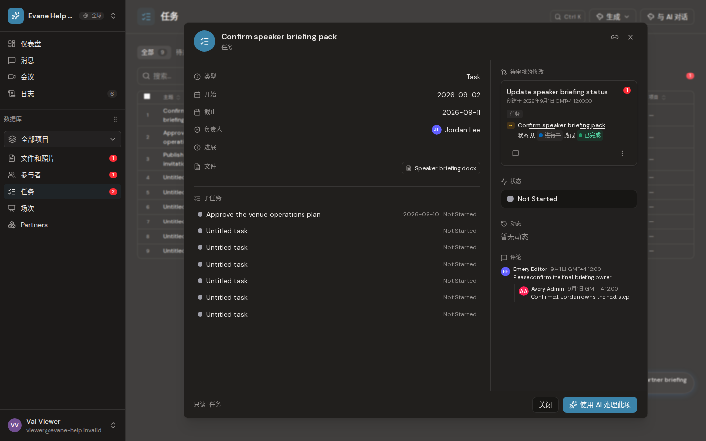Click the 数据库 drag handle icon
This screenshot has width=706, height=441.
115,119
